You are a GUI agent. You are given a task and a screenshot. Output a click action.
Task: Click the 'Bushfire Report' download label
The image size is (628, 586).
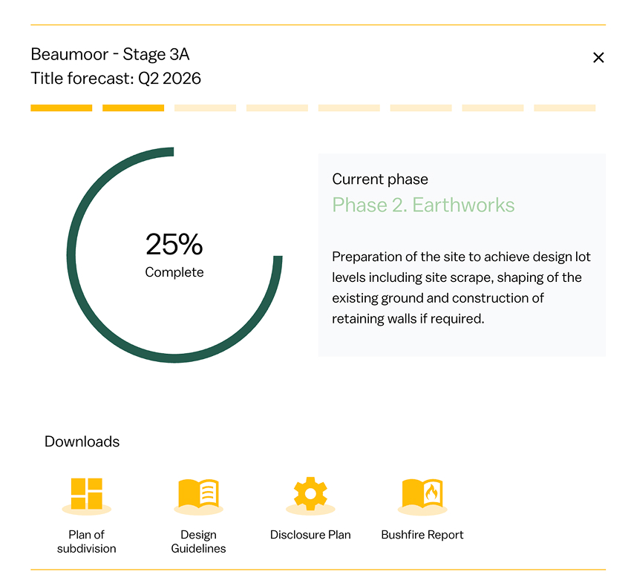(x=422, y=535)
